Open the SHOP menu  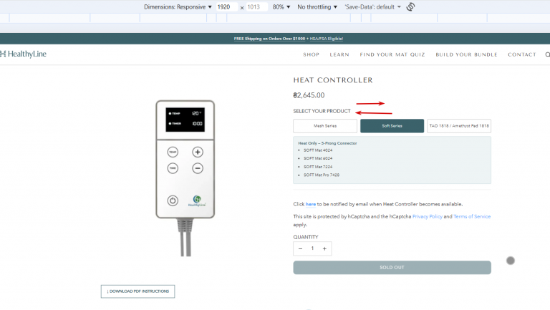click(311, 54)
